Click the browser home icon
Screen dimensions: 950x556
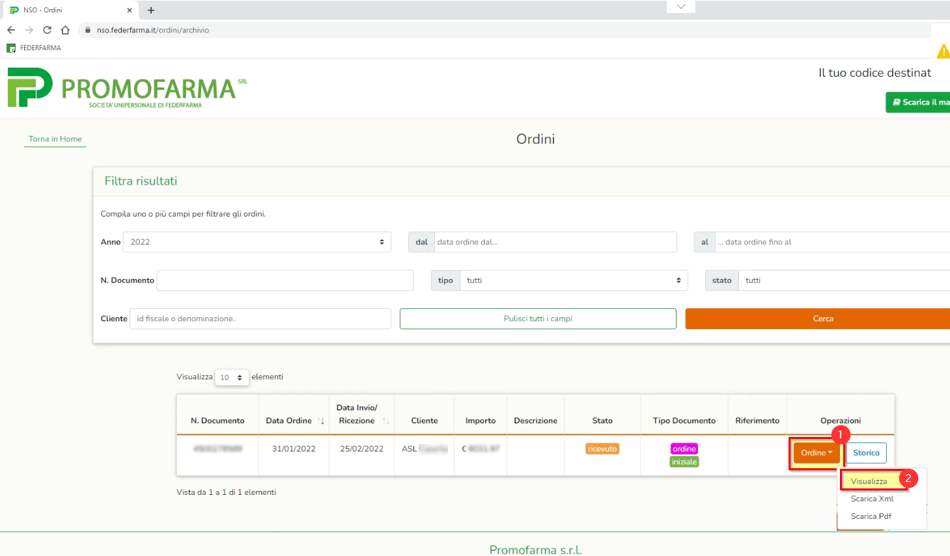pyautogui.click(x=65, y=30)
